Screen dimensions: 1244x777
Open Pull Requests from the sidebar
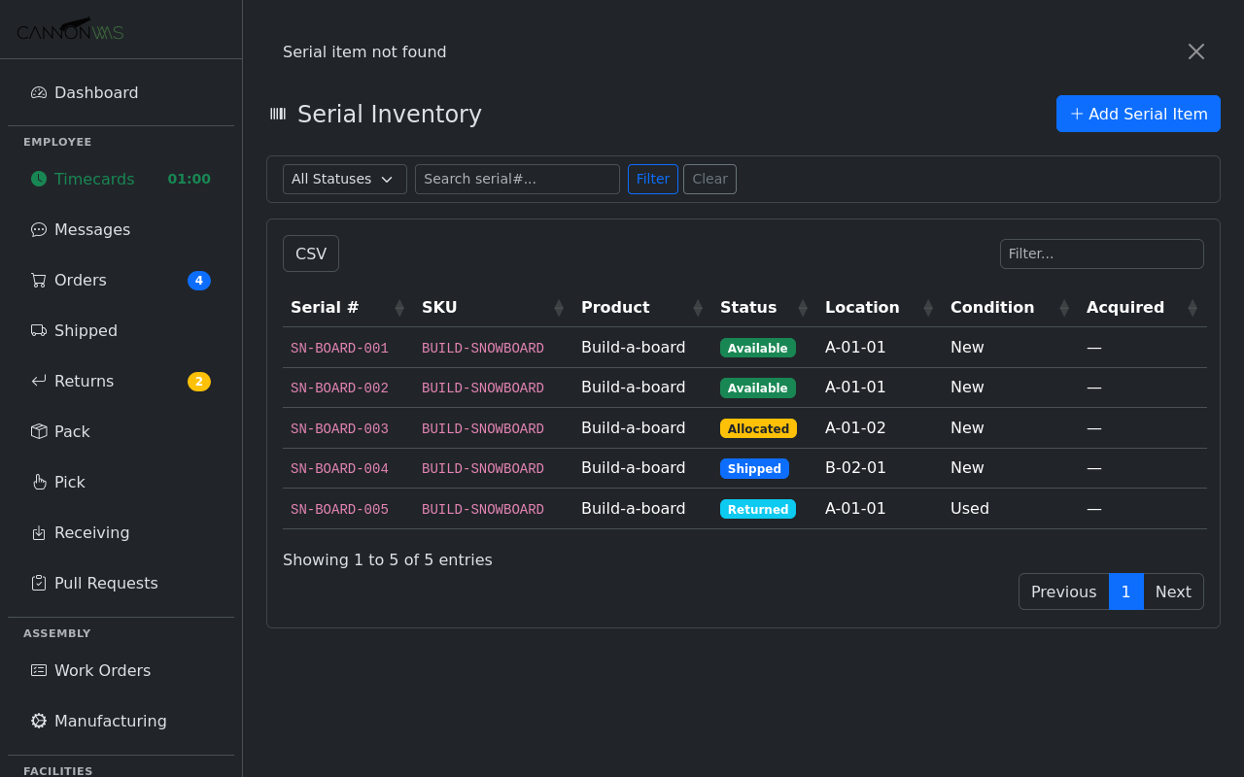tap(107, 583)
